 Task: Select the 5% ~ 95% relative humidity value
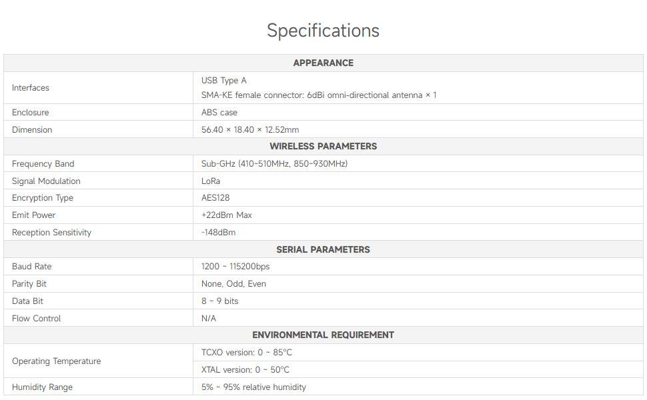tap(253, 387)
